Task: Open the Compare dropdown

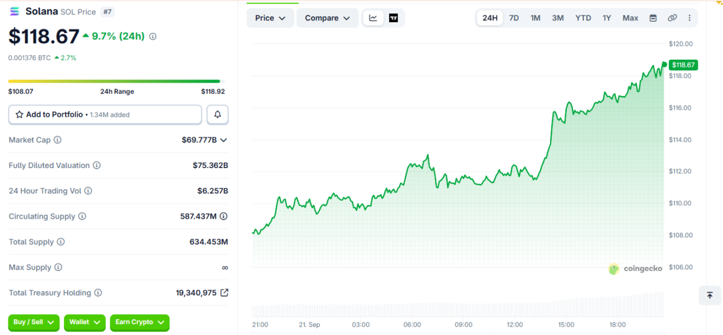Action: pos(328,18)
